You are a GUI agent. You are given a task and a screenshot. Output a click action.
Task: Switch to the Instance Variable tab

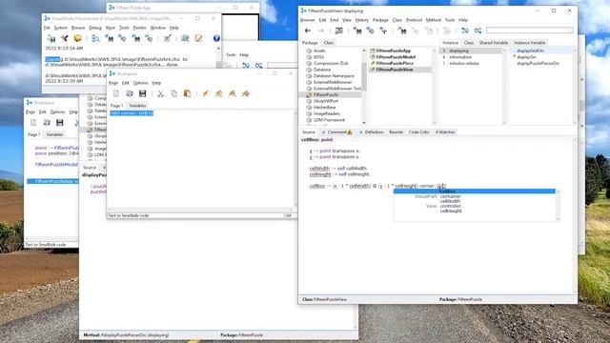click(530, 43)
